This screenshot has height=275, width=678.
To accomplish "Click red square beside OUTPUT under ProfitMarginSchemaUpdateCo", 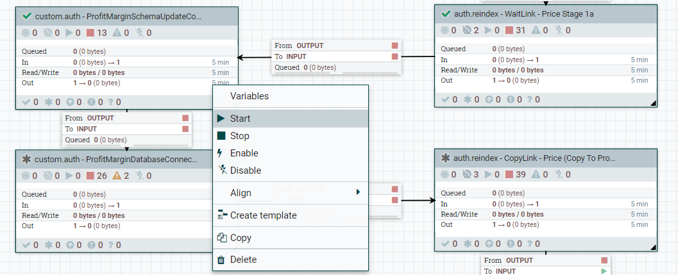I will [x=185, y=118].
